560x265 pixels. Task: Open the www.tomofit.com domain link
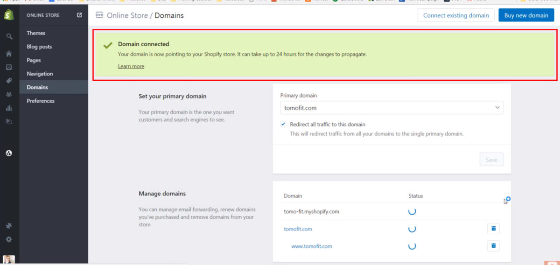pyautogui.click(x=312, y=246)
